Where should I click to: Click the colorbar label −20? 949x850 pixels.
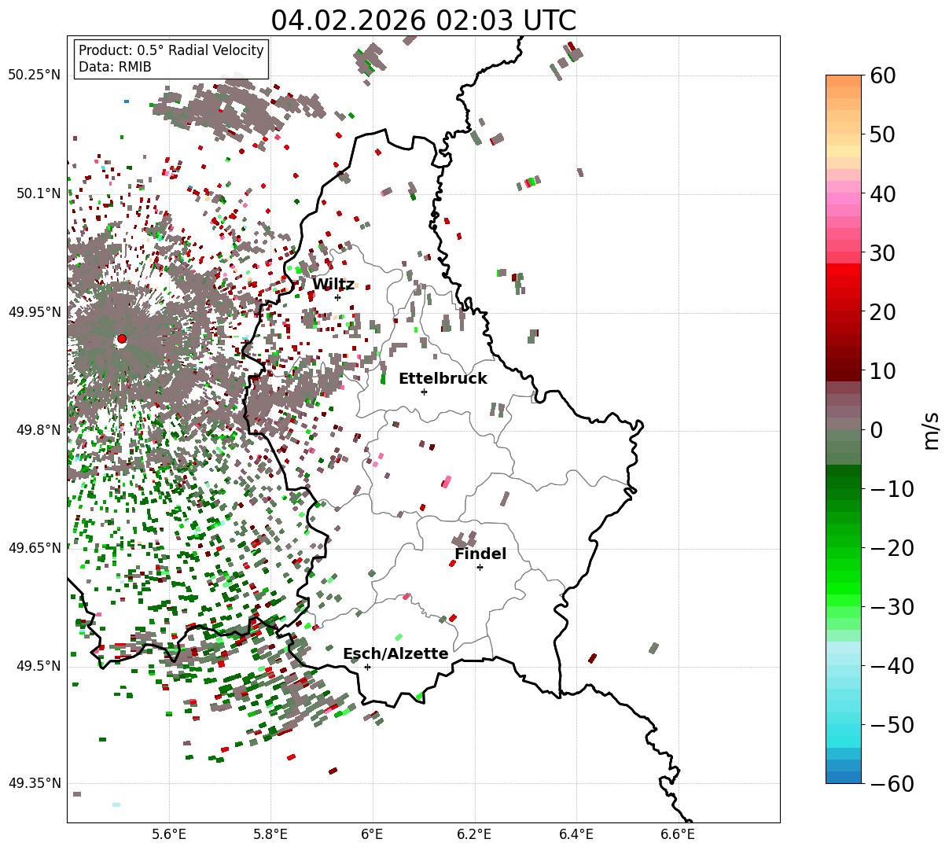pos(892,548)
